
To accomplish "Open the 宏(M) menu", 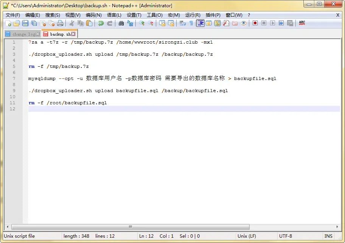I will tap(174, 15).
